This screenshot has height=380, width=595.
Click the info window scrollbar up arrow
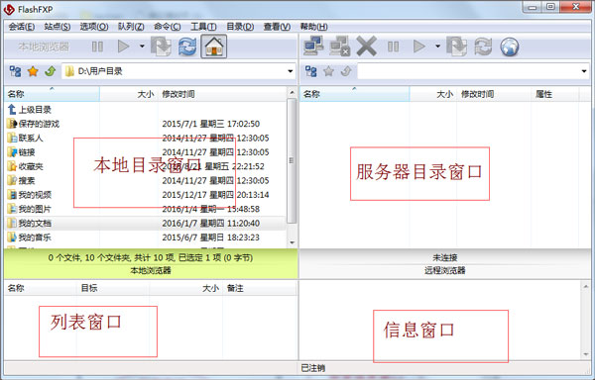(x=585, y=286)
